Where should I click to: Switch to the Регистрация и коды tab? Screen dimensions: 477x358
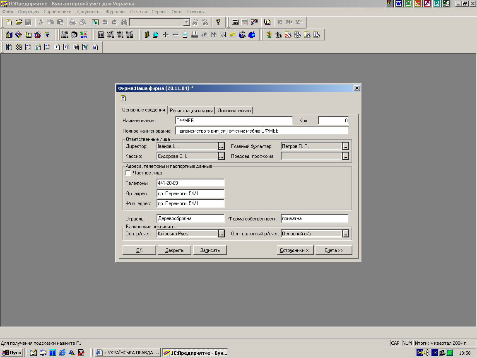coord(191,111)
